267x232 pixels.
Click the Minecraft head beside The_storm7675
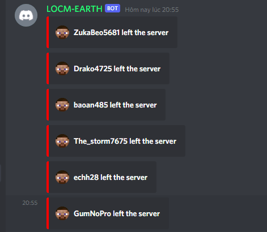pos(62,141)
